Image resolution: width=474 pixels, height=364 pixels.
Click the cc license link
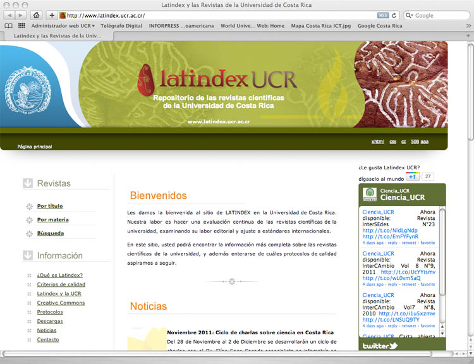coord(404,142)
